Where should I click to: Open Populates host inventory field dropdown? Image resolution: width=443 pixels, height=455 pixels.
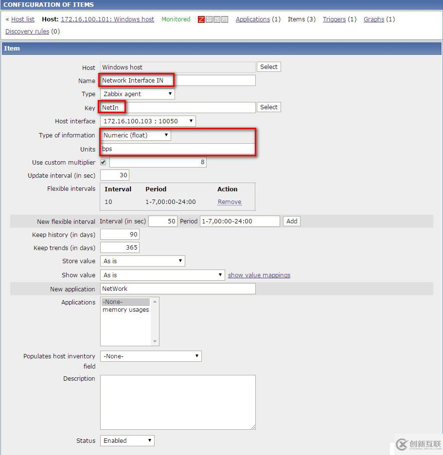click(x=151, y=356)
